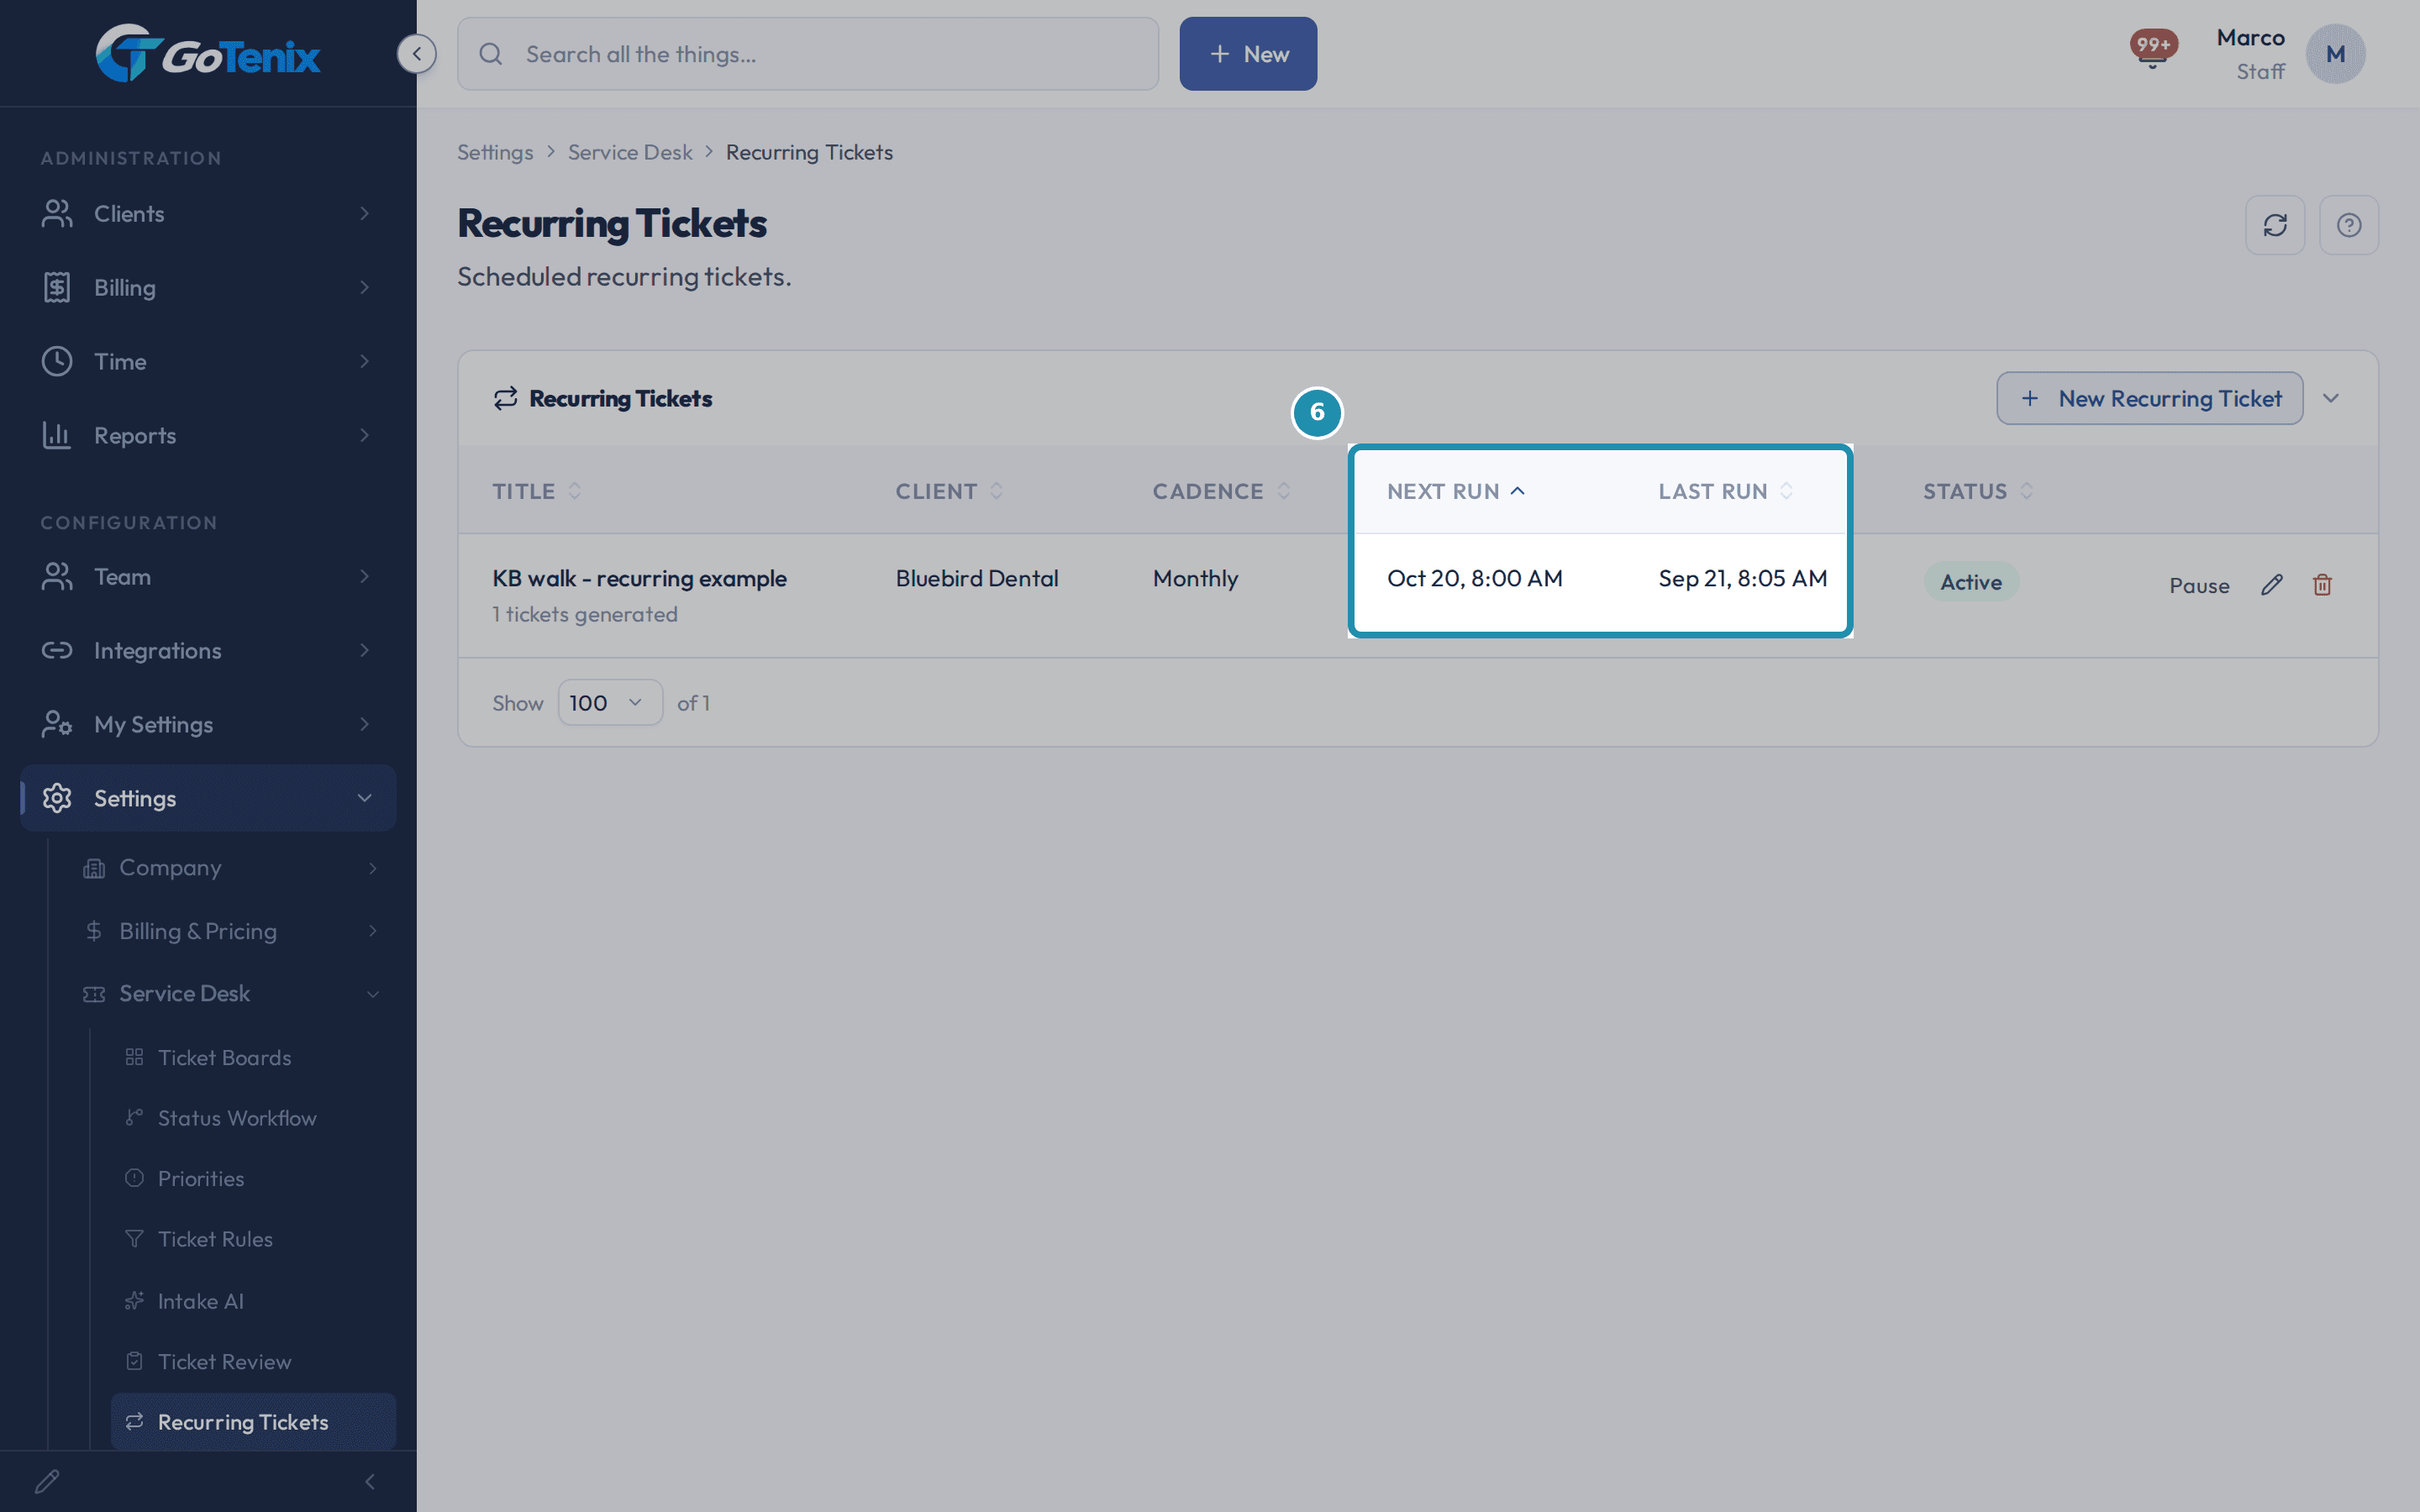Image resolution: width=2420 pixels, height=1512 pixels.
Task: Click New Recurring Ticket button
Action: pos(2149,398)
